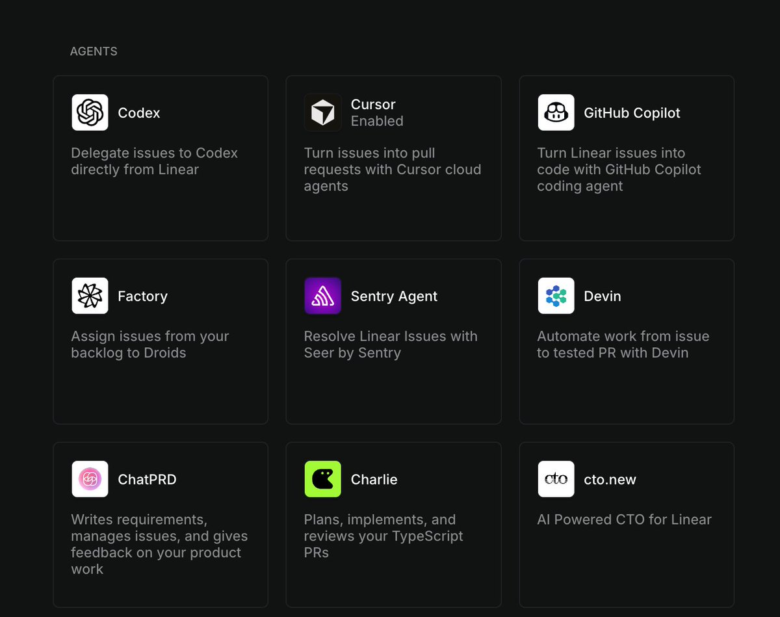780x617 pixels.
Task: Select 'Turn issues into pull requests' description
Action: [393, 170]
